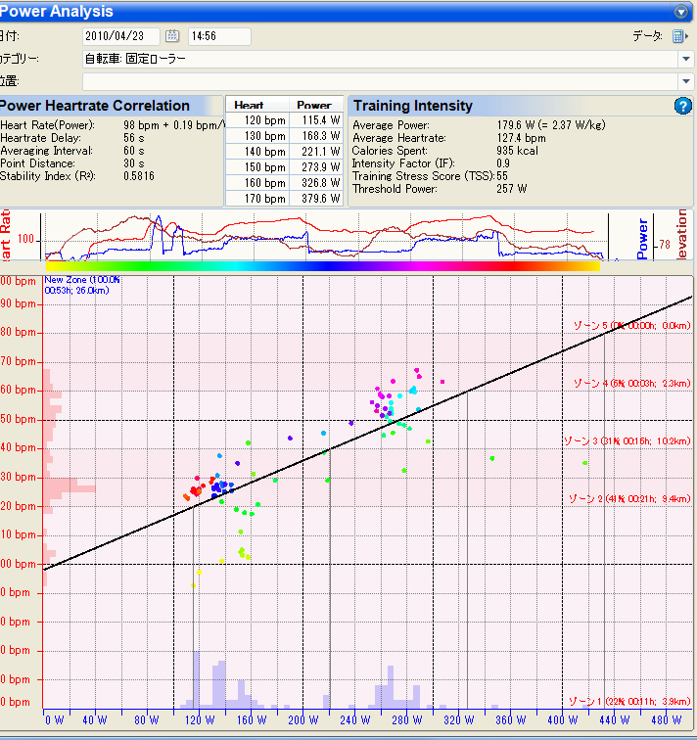Viewport: 697px width, 740px height.
Task: Click the New Zone label in chart
Action: coord(81,285)
